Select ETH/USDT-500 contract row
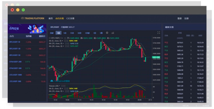The image size is (214, 109). (27, 68)
